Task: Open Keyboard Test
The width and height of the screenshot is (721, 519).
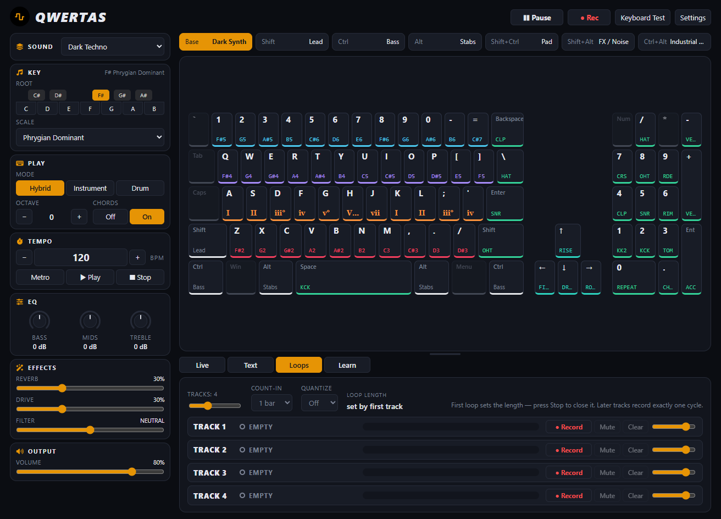Action: click(x=643, y=18)
